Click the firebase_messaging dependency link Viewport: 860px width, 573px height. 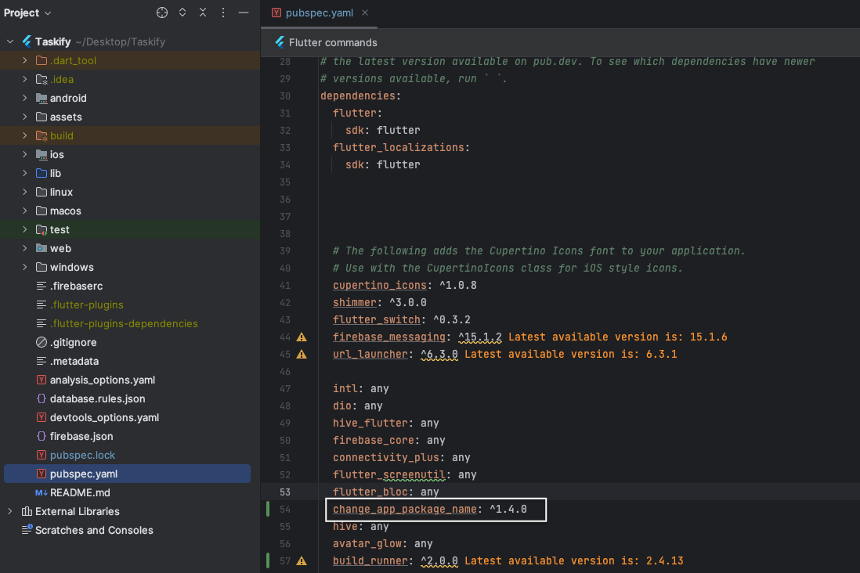click(x=389, y=337)
